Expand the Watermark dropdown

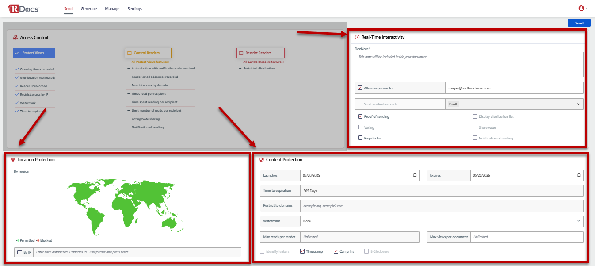pos(442,221)
